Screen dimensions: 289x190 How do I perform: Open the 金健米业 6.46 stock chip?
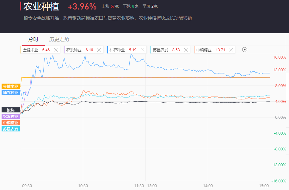point(36,50)
